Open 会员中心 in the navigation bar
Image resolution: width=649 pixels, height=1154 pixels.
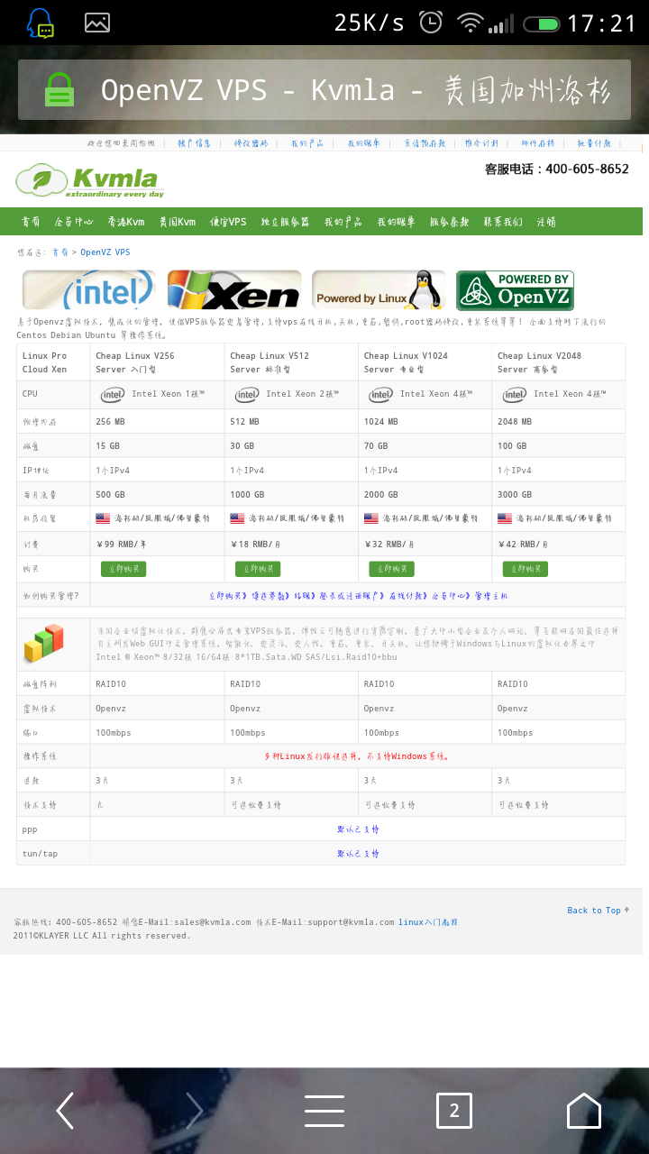click(74, 222)
